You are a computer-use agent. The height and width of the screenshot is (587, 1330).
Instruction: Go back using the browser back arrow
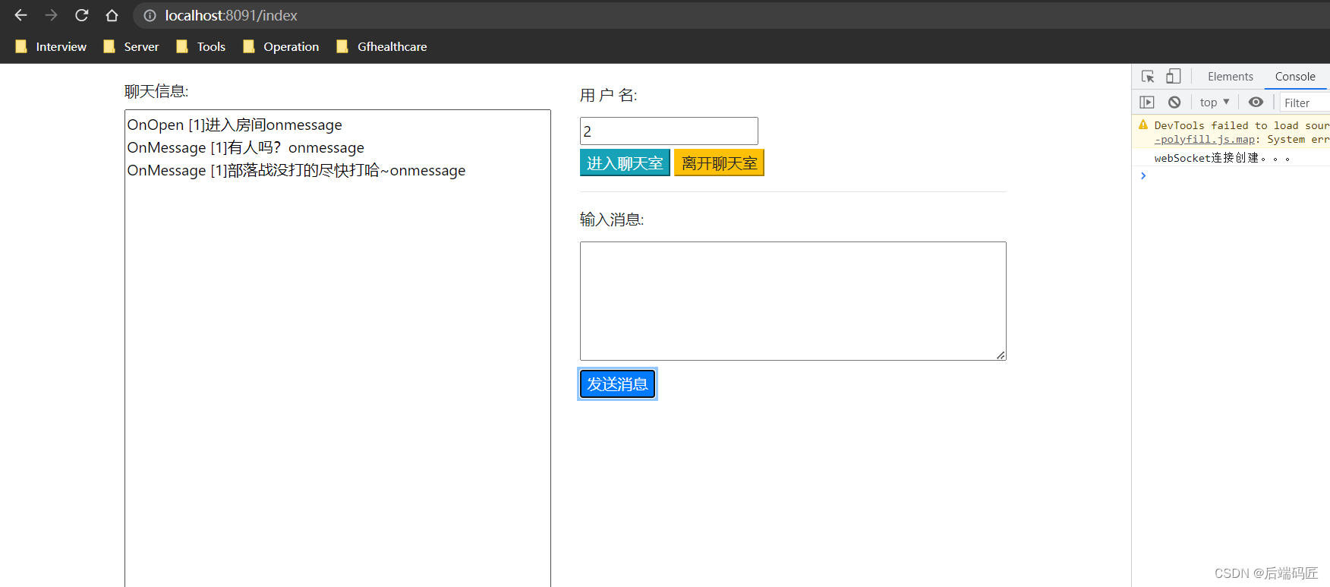coord(20,15)
